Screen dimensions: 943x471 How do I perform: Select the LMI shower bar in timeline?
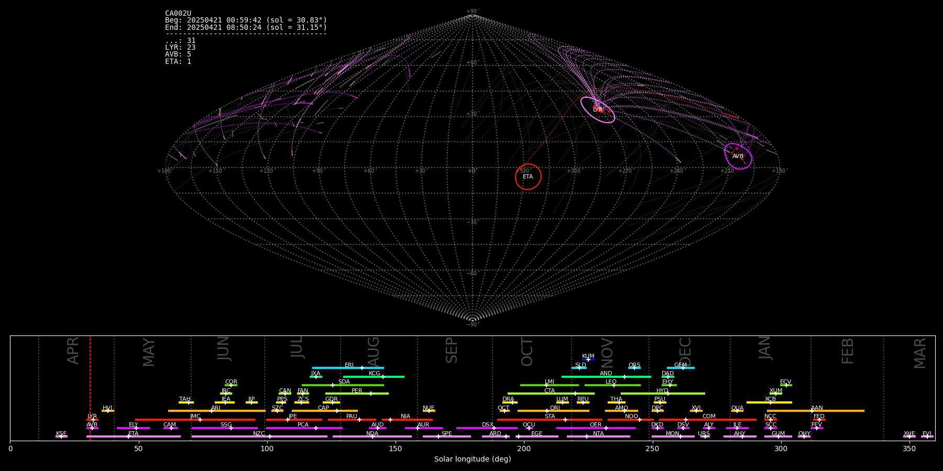[x=550, y=385]
